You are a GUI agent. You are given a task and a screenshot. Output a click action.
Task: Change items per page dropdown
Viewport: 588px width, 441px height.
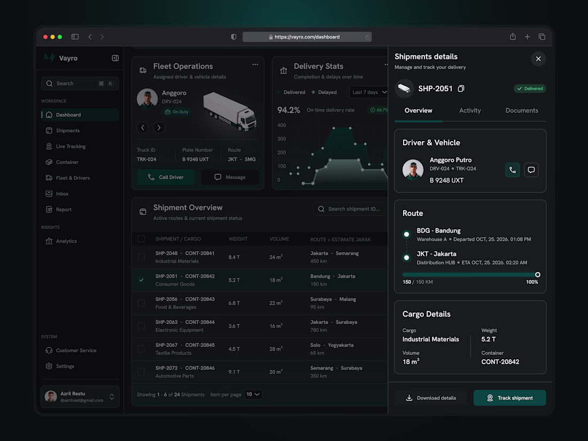[x=253, y=394]
